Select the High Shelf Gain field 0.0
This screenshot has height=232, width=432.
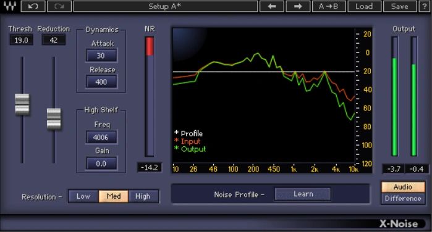tap(101, 164)
